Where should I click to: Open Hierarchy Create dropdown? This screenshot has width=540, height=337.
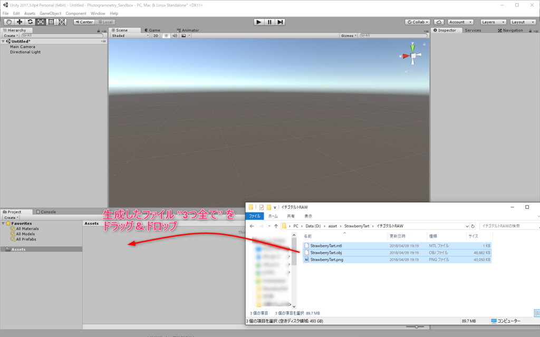[x=11, y=35]
